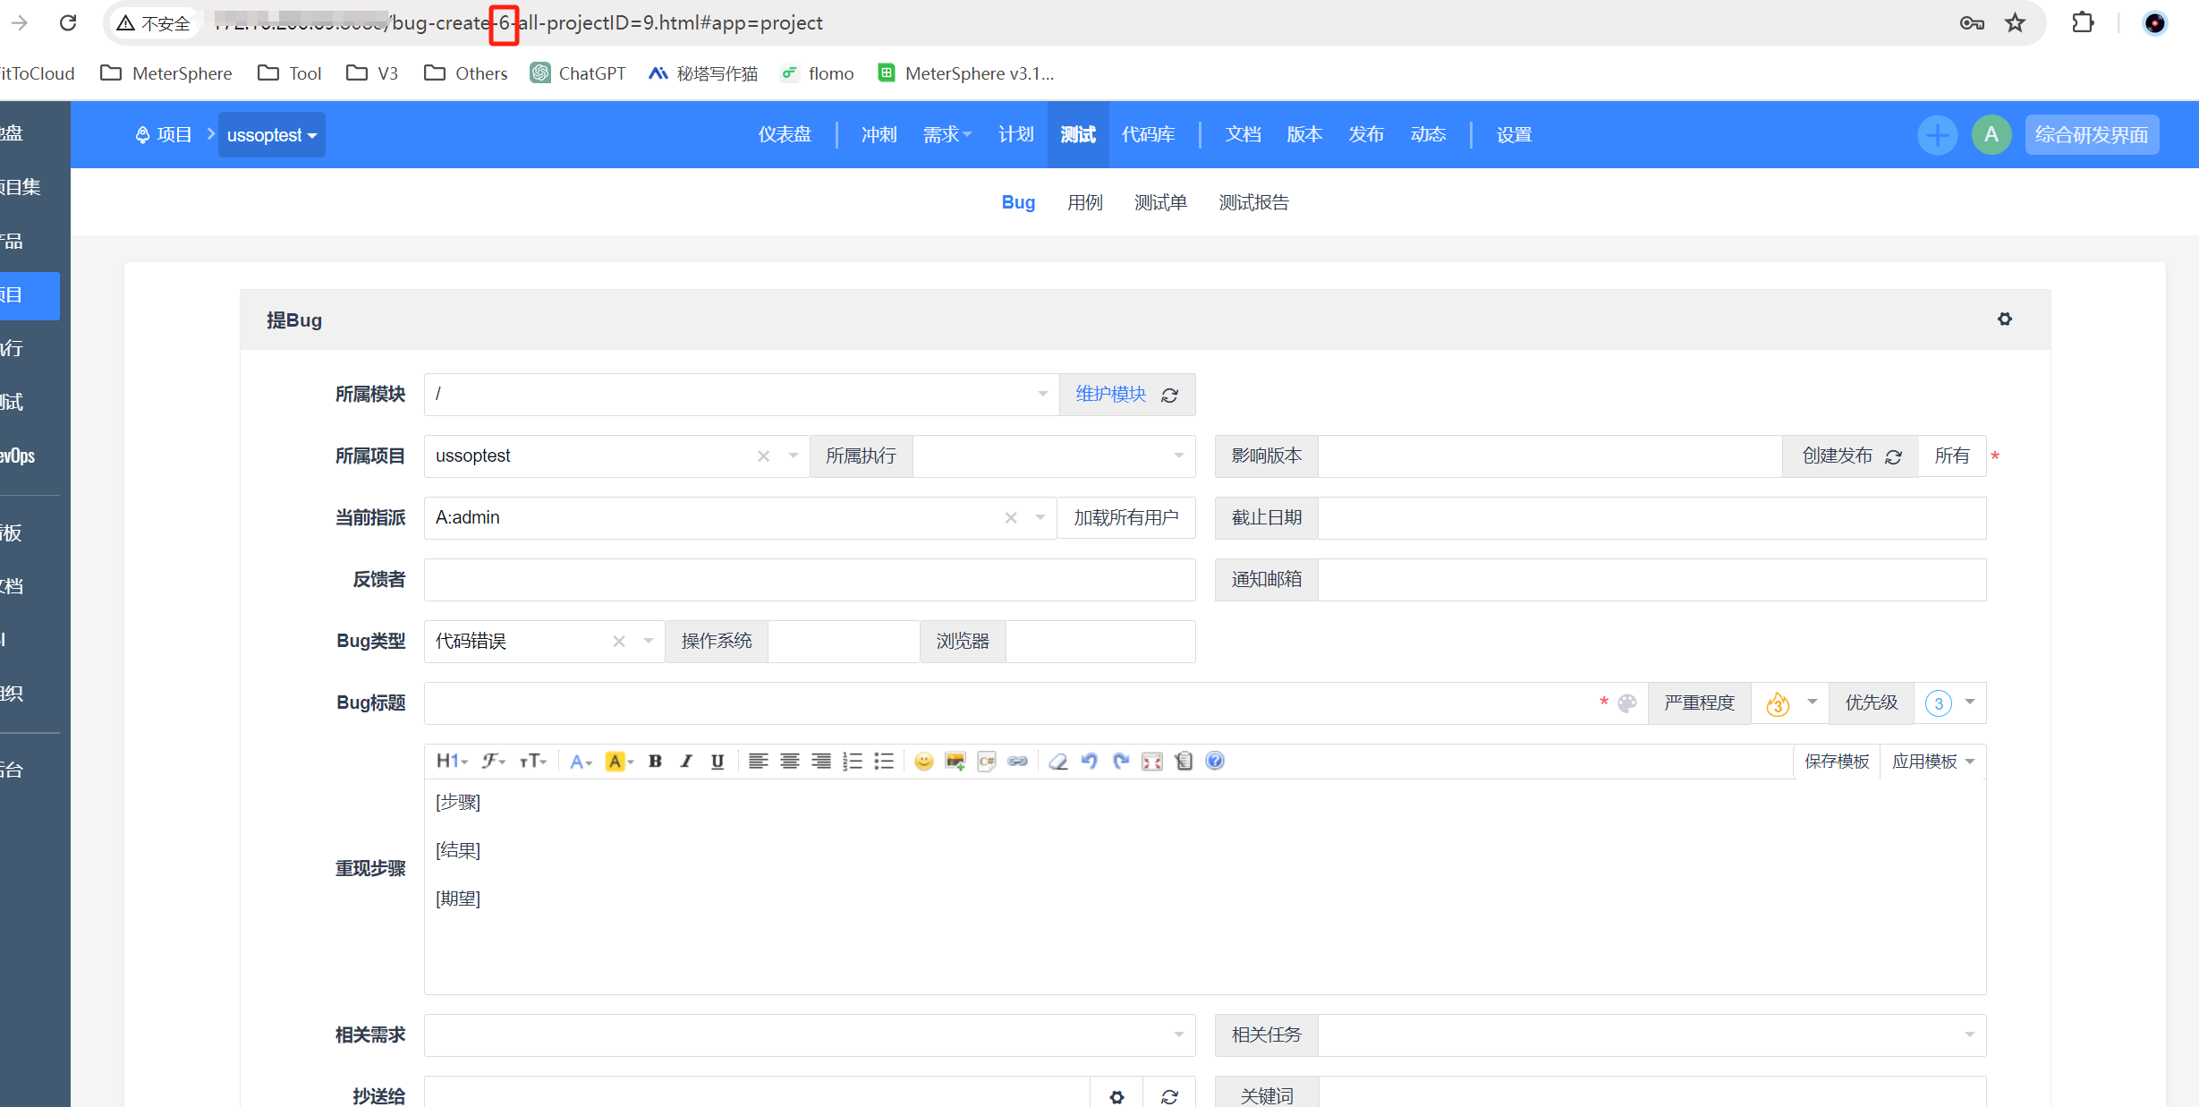Viewport: 2199px width, 1107px height.
Task: Insert a numbered list
Action: (852, 761)
